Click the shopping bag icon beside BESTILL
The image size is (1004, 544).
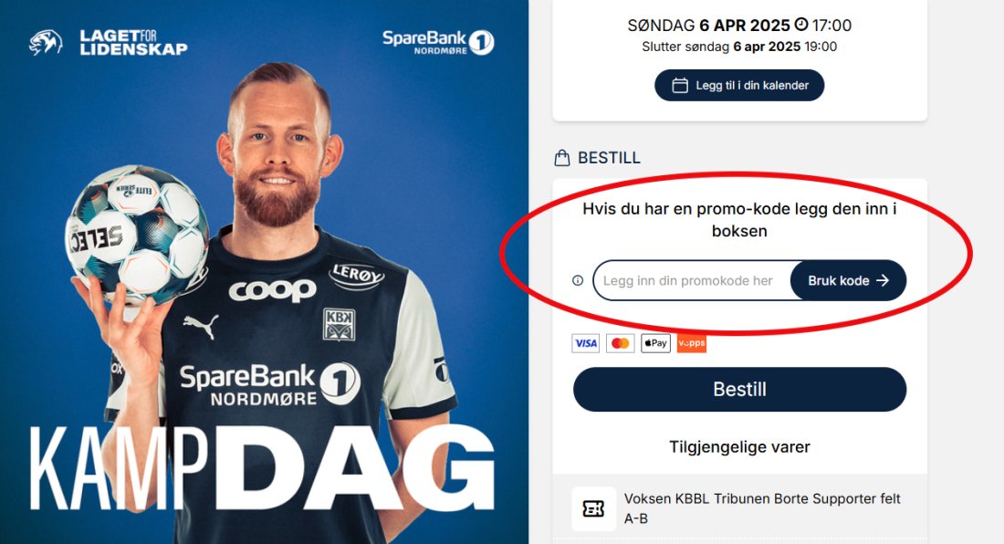pyautogui.click(x=561, y=157)
